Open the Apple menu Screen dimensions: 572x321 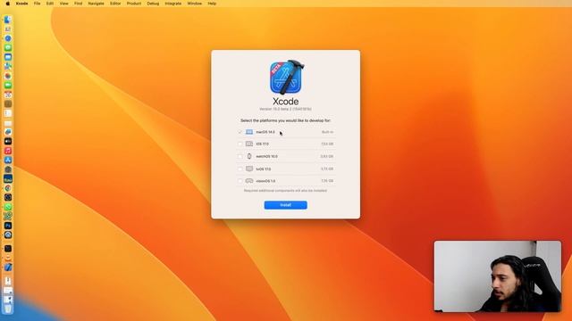click(x=8, y=4)
